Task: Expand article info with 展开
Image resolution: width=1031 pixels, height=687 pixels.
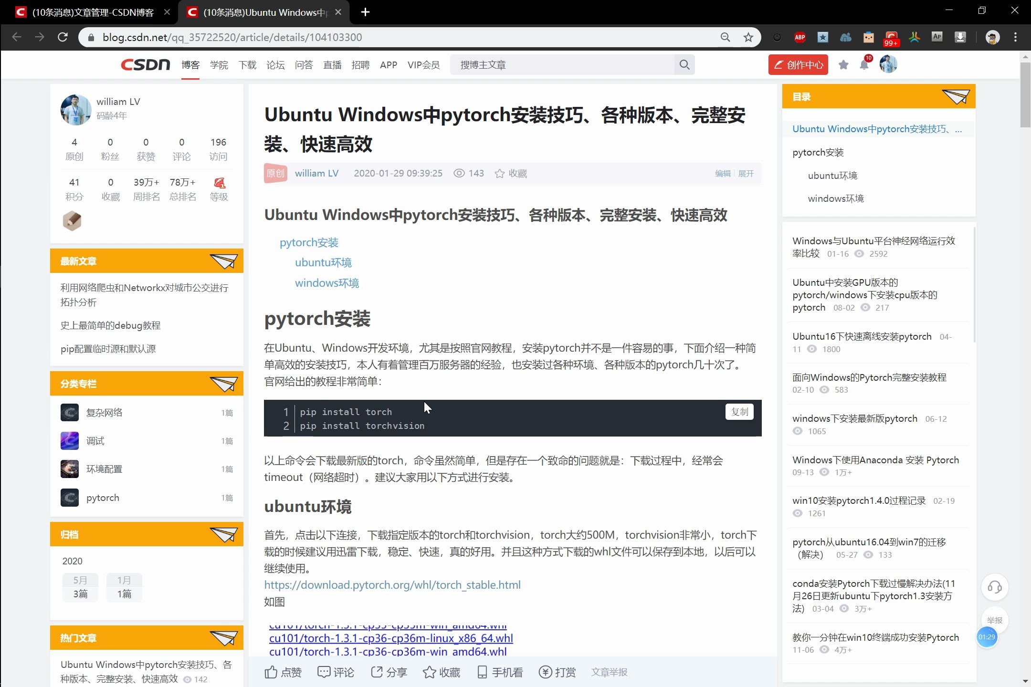Action: pyautogui.click(x=746, y=174)
